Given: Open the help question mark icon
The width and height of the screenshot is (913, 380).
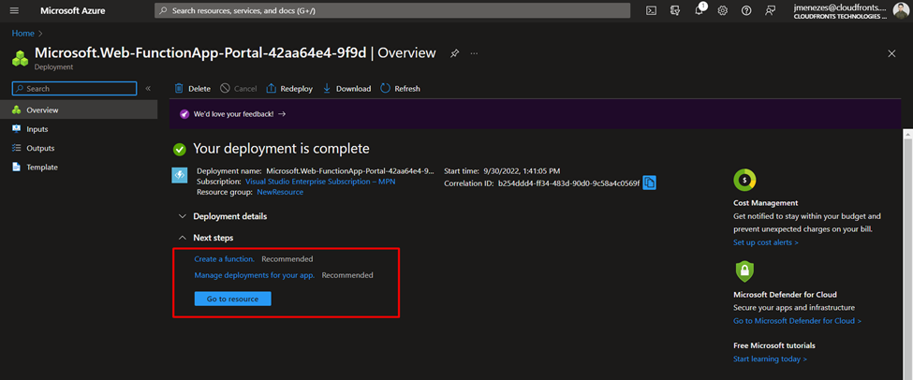Looking at the screenshot, I should [x=746, y=10].
